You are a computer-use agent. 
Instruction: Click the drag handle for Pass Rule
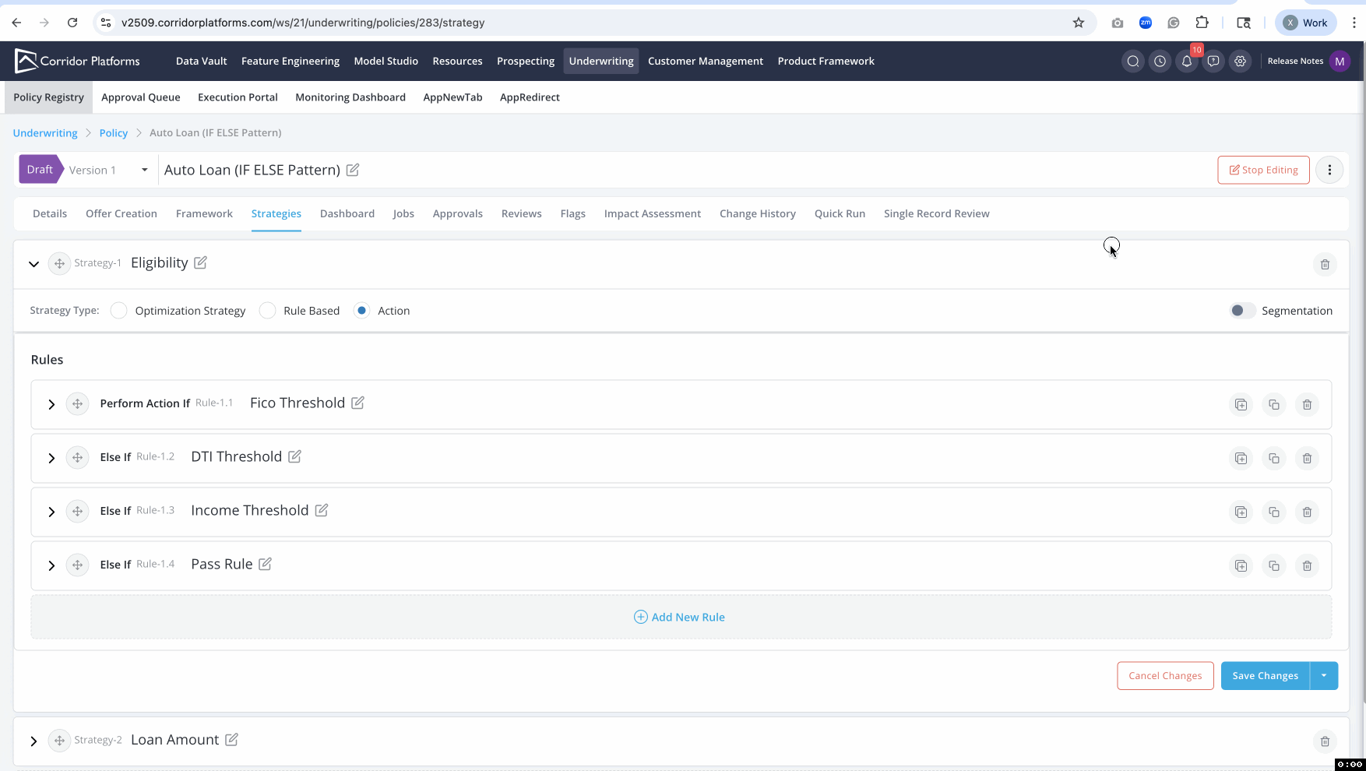tap(77, 565)
